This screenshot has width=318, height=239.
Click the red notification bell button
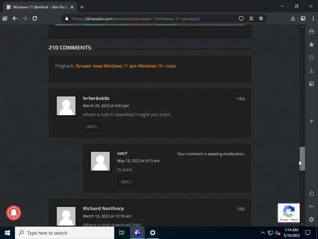[14, 213]
